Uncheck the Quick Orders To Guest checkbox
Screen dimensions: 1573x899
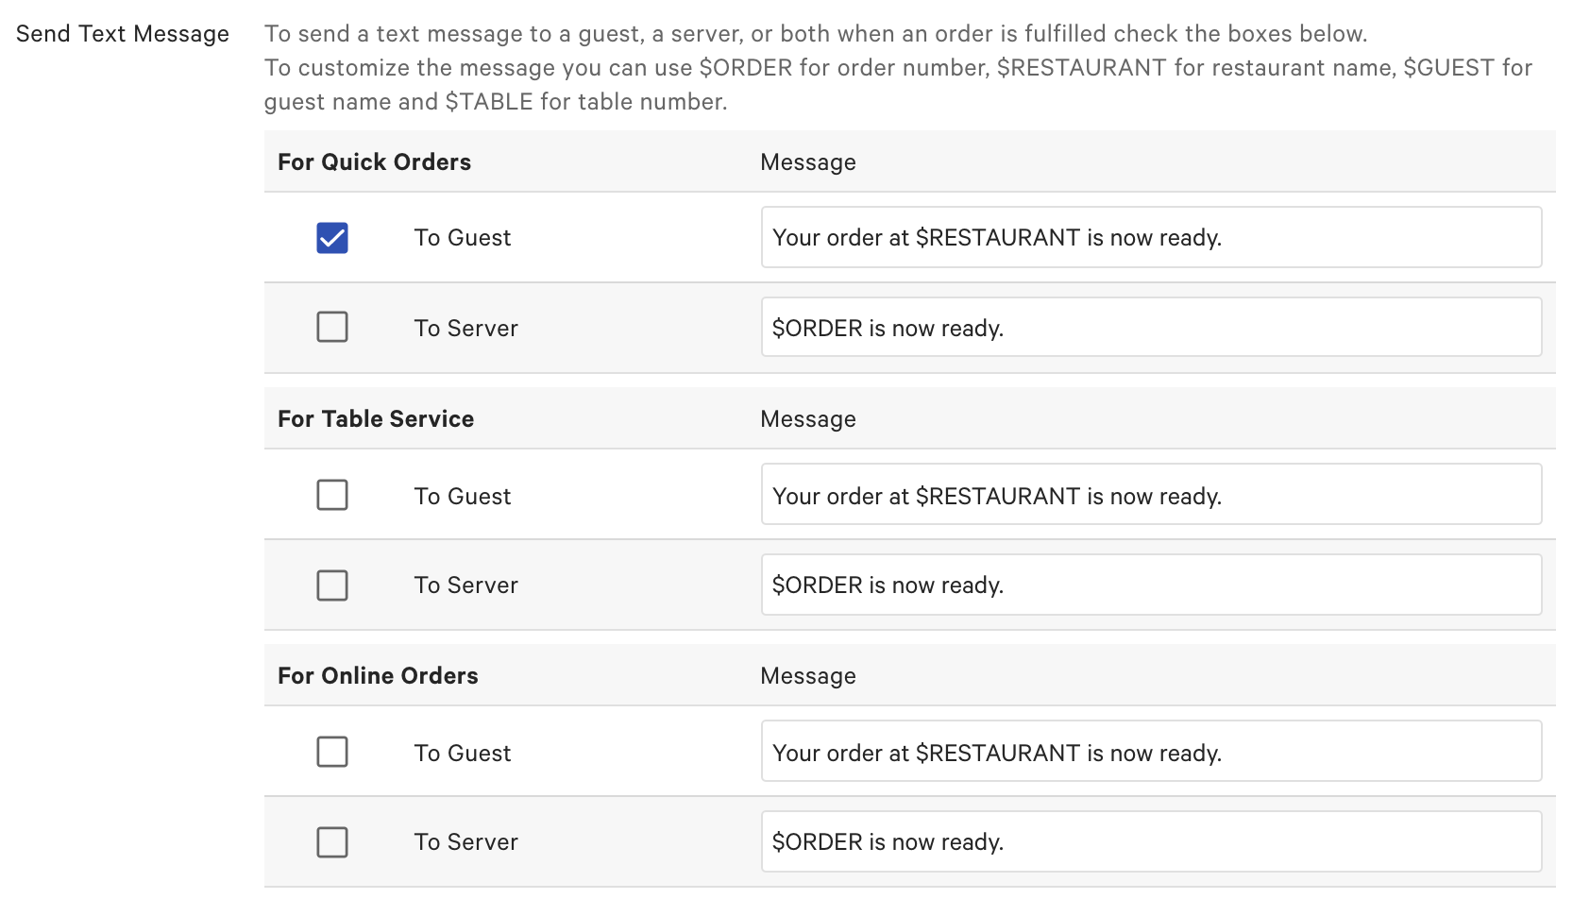tap(331, 238)
